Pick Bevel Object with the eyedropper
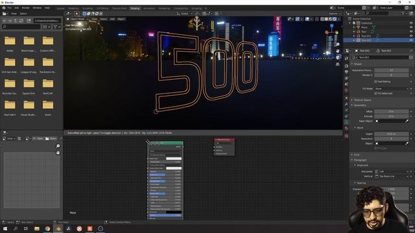The image size is (415, 233). click(x=407, y=144)
